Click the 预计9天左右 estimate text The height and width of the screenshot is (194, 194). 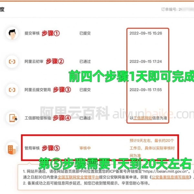click(152, 148)
